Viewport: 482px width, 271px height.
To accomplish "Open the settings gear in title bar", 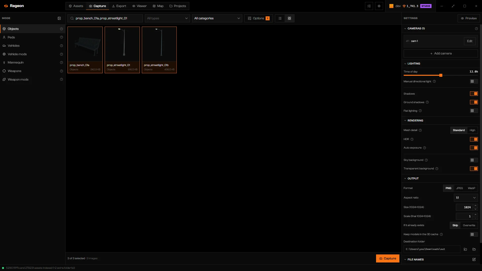I will (379, 6).
